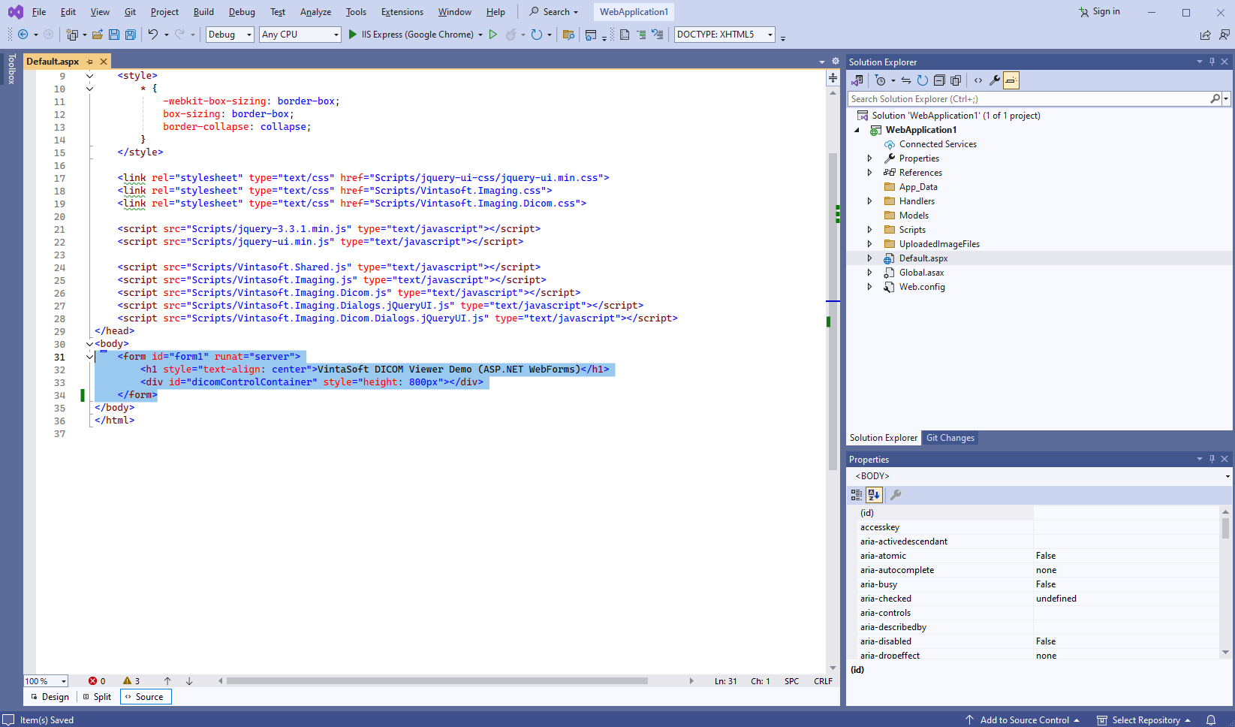Click the Solution Explorer Properties wrench icon
The image size is (1235, 727).
click(995, 80)
